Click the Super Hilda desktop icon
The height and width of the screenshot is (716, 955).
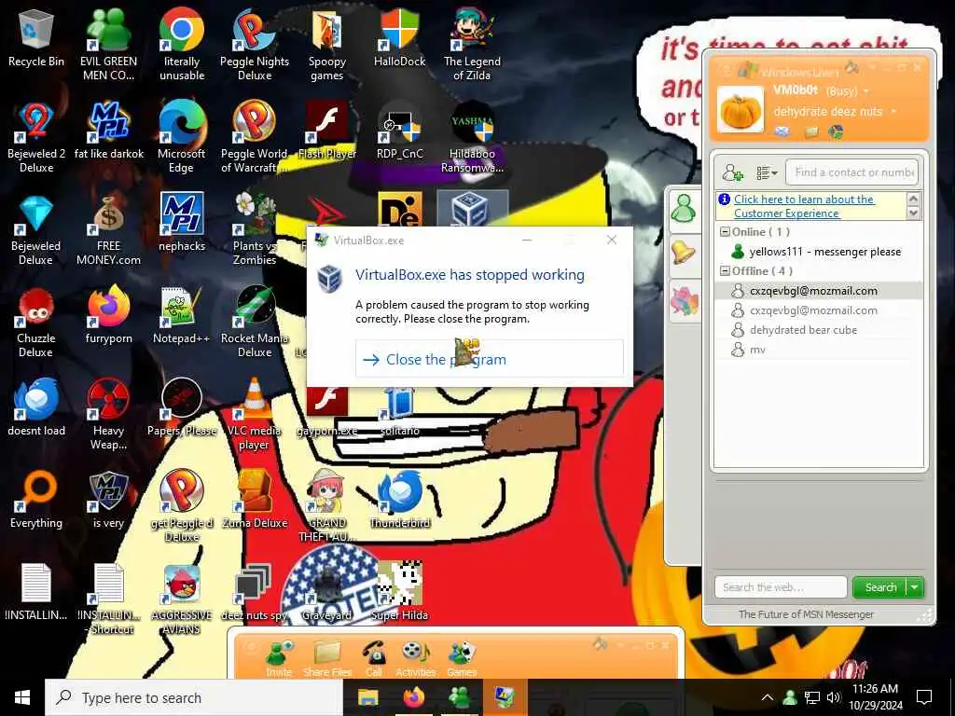(x=399, y=592)
